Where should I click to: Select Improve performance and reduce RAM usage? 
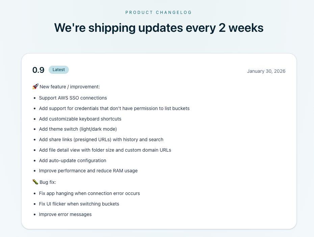88,171
